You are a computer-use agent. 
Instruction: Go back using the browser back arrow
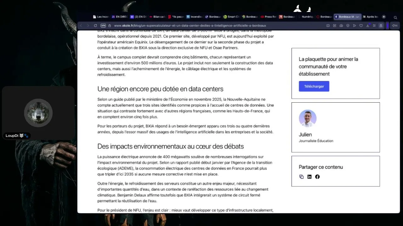click(x=81, y=26)
